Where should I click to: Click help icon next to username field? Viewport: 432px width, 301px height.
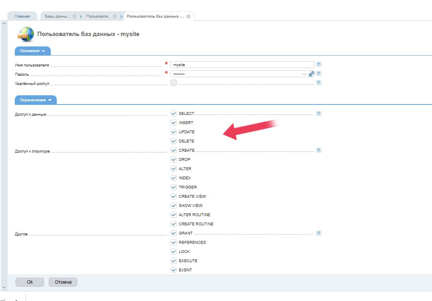point(318,64)
